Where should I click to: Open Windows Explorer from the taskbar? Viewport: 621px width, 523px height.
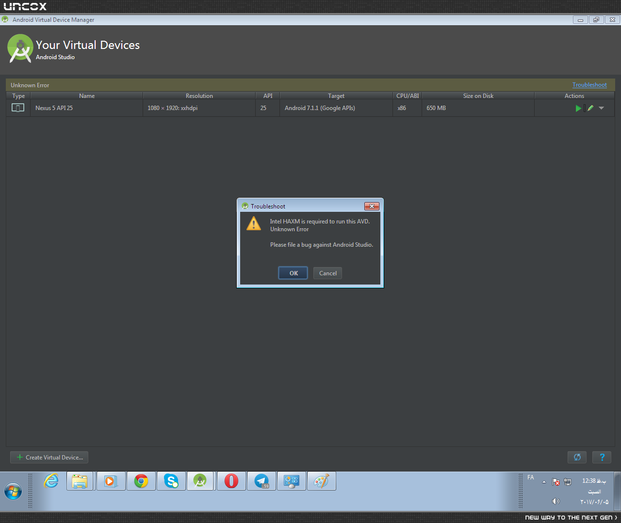(80, 481)
